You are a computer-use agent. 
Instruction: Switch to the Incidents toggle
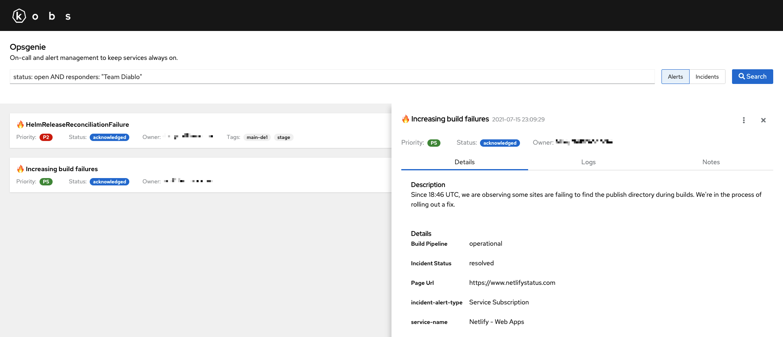(707, 77)
